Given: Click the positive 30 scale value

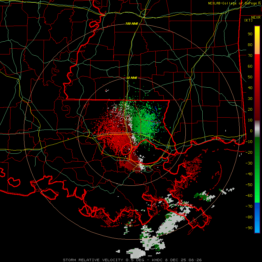Looking at the screenshot, I should coord(250,99).
